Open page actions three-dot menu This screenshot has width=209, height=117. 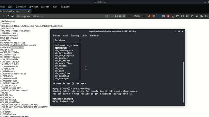(112, 16)
